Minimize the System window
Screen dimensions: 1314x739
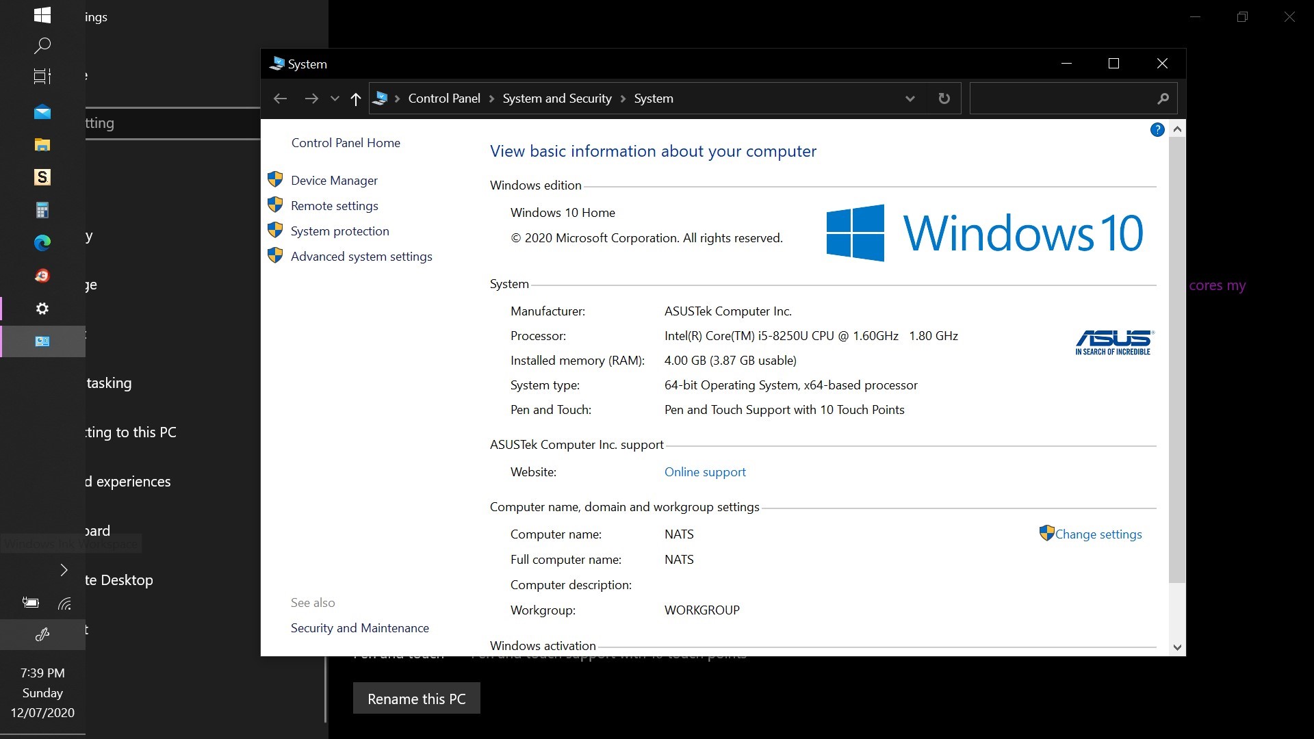pyautogui.click(x=1066, y=64)
